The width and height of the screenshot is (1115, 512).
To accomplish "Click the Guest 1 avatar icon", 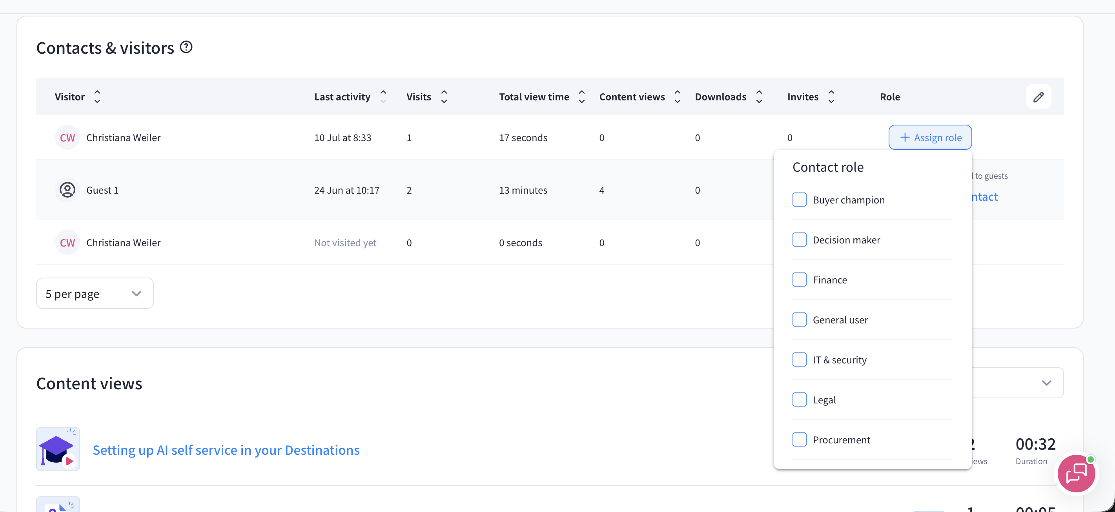I will [67, 190].
